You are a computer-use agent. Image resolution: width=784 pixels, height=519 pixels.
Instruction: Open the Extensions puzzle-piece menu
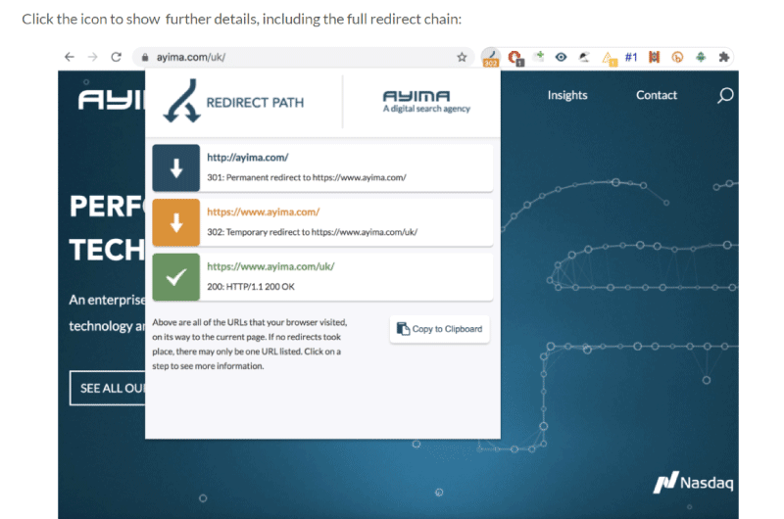tap(724, 57)
